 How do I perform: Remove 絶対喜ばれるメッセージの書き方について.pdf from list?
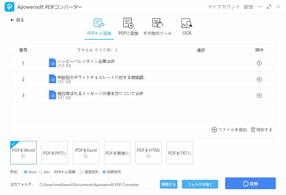point(259,95)
